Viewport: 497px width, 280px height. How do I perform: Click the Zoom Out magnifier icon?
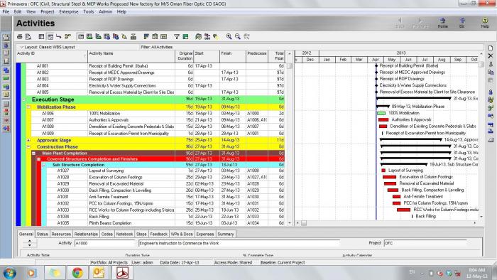pos(237,37)
